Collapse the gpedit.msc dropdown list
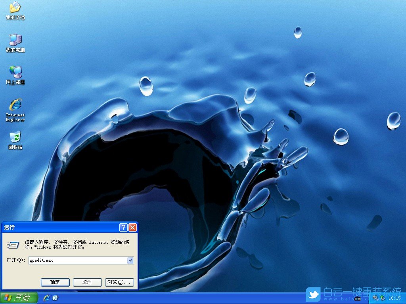This screenshot has height=304, width=406. click(130, 260)
